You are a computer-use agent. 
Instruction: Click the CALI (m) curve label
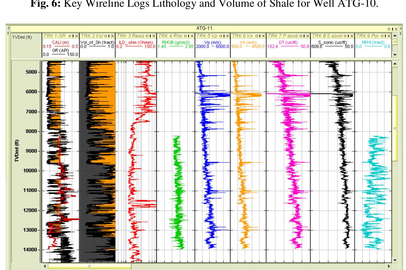61,42
